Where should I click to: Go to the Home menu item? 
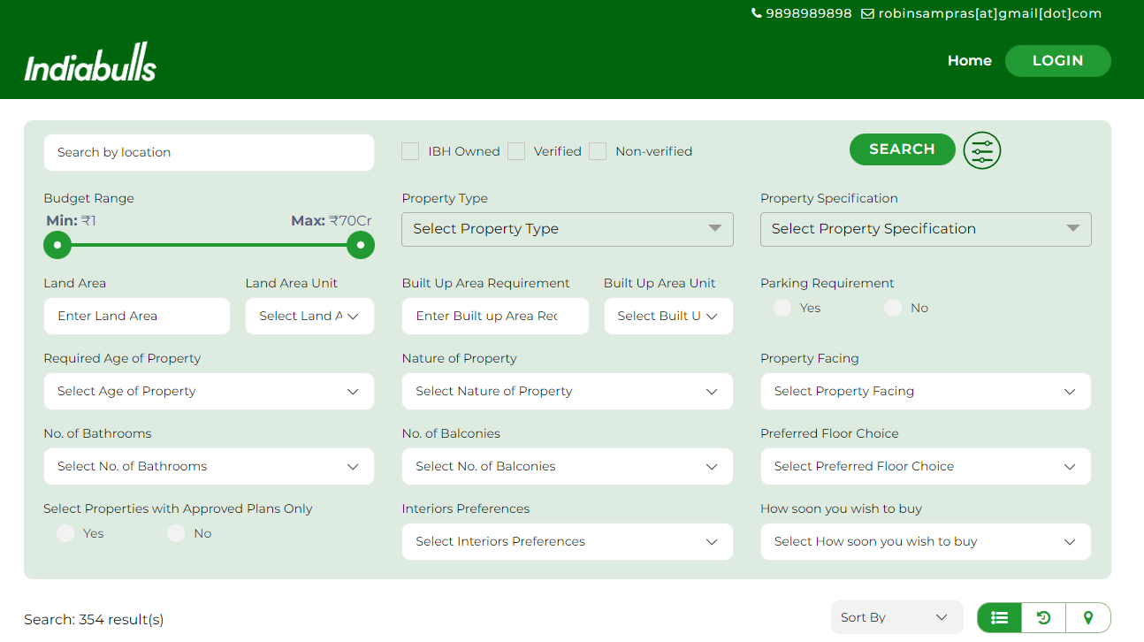[970, 61]
